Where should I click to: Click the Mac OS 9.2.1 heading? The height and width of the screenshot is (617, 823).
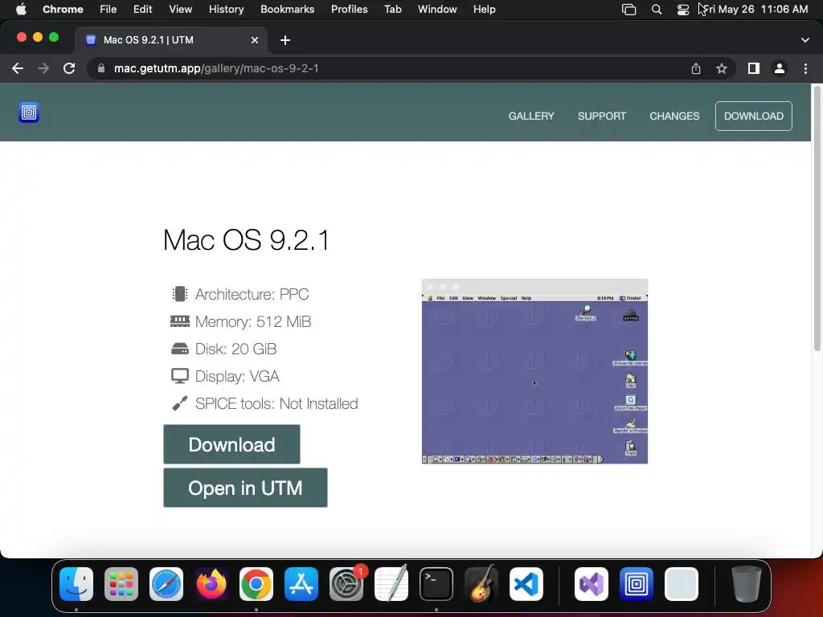coord(246,240)
